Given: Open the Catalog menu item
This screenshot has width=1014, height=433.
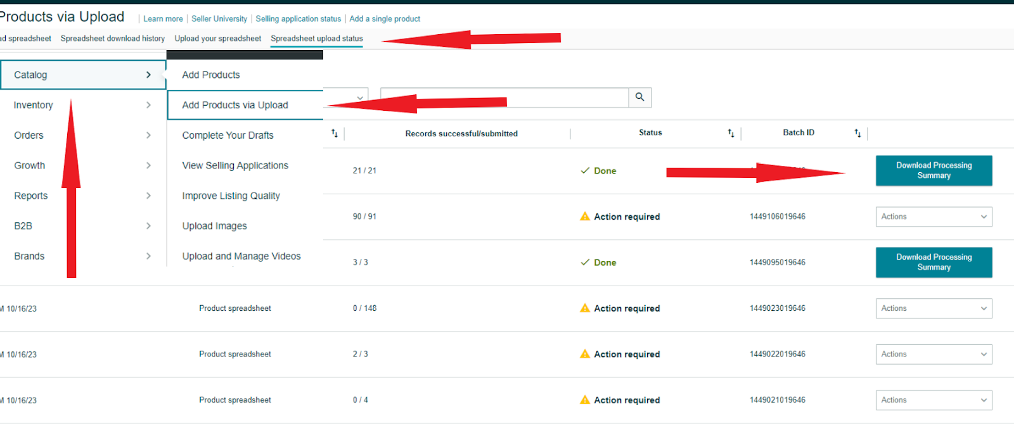Looking at the screenshot, I should point(83,75).
